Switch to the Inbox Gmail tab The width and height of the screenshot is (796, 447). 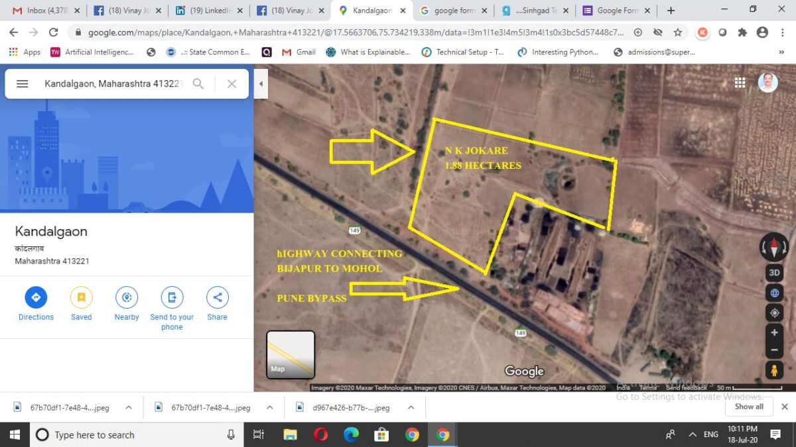click(40, 11)
